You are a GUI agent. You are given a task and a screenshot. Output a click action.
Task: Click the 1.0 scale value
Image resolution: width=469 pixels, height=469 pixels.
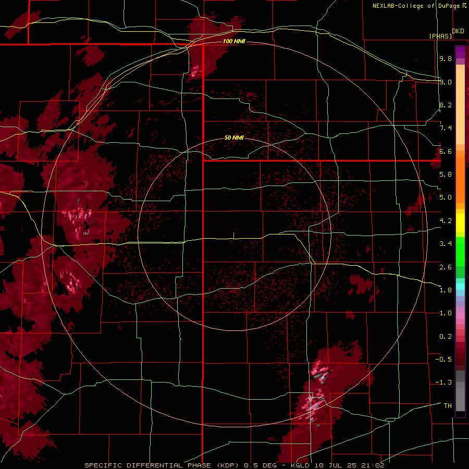tap(446, 313)
